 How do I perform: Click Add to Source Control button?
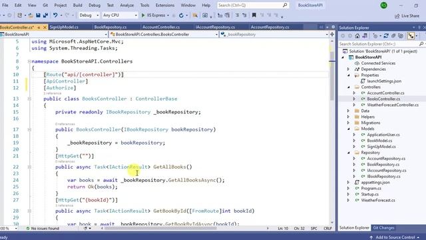point(395,237)
